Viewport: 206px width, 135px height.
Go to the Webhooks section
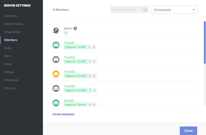coord(12,80)
